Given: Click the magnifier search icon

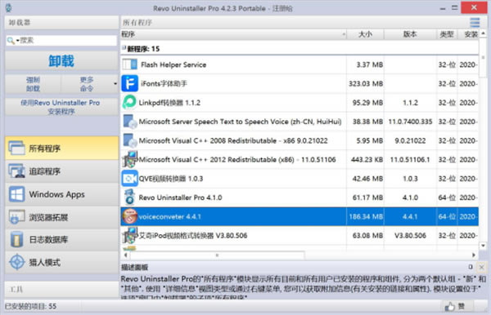Looking at the screenshot, I should pyautogui.click(x=11, y=40).
